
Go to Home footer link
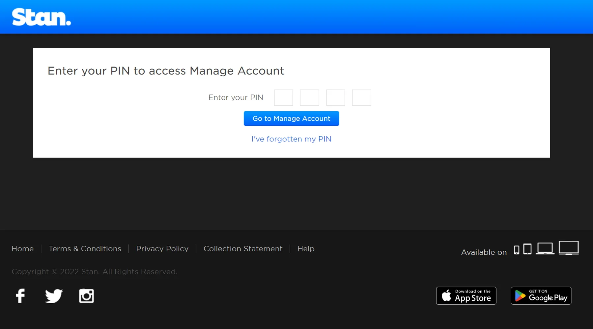[22, 249]
